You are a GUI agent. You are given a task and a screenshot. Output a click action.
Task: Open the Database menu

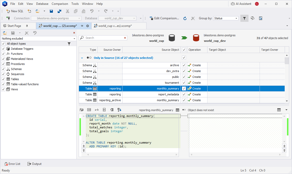(x=42, y=4)
